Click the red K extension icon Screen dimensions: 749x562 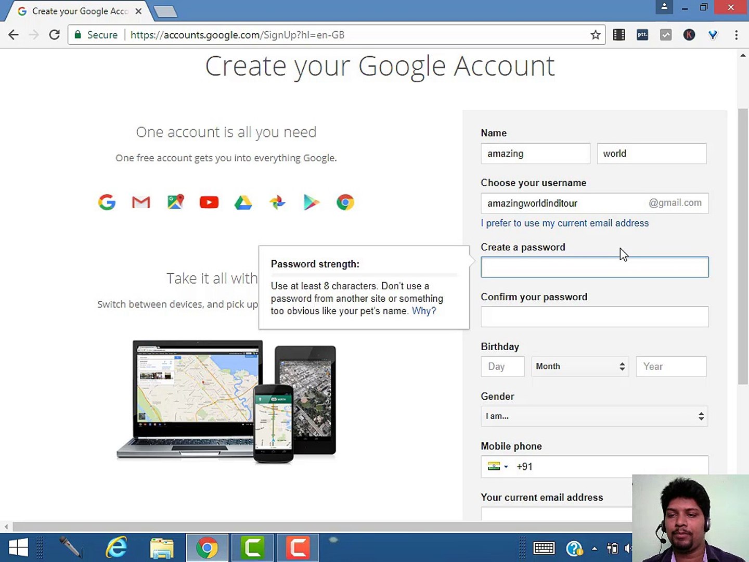click(x=689, y=35)
